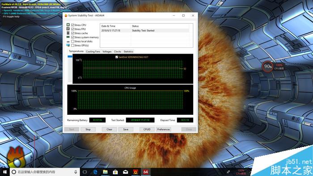313x176 pixels.
Task: Click the Clear button
Action: click(x=109, y=130)
